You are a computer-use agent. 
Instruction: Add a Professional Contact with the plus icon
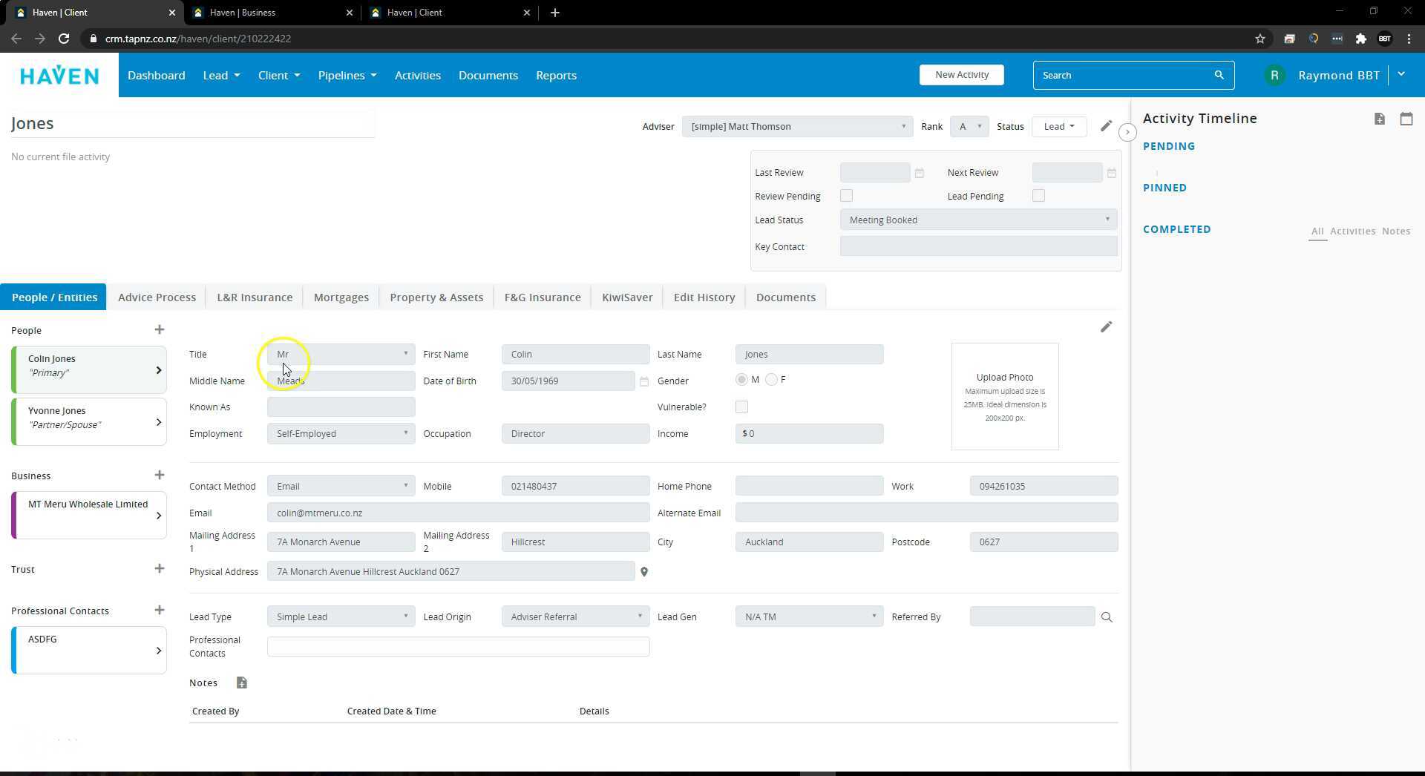(x=159, y=611)
